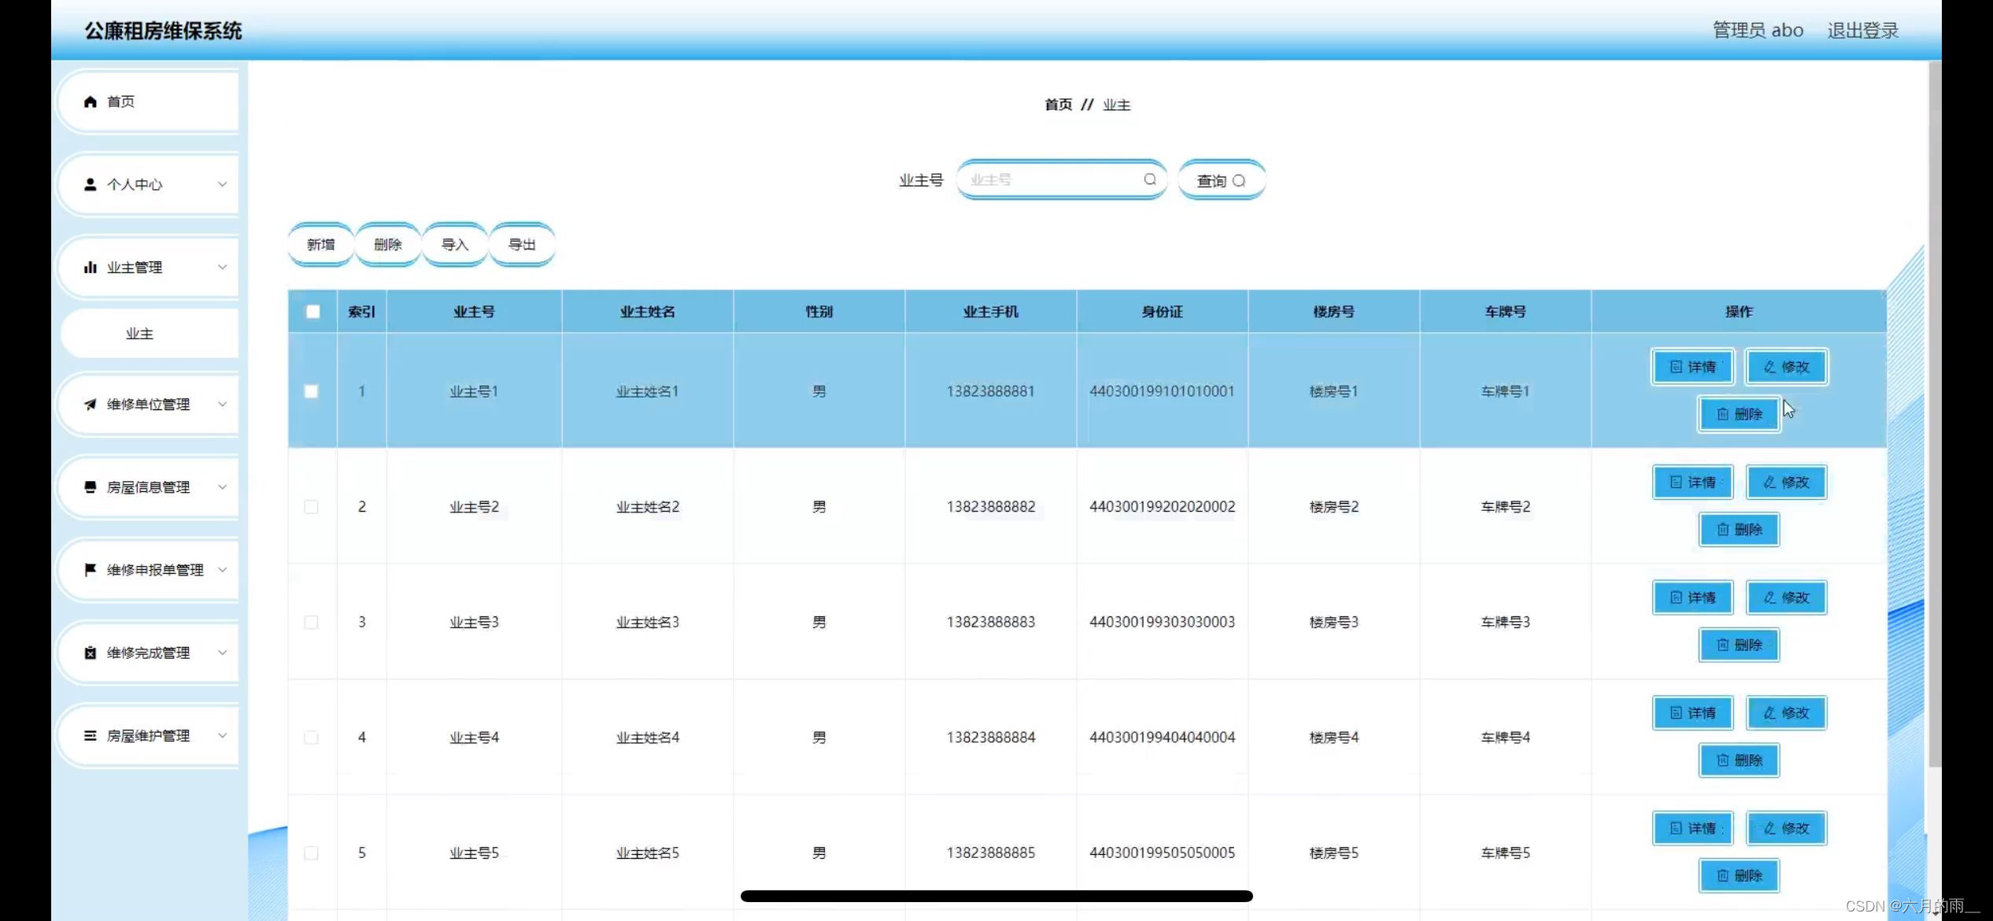
Task: Click the home icon beside 首页
Action: [x=91, y=102]
